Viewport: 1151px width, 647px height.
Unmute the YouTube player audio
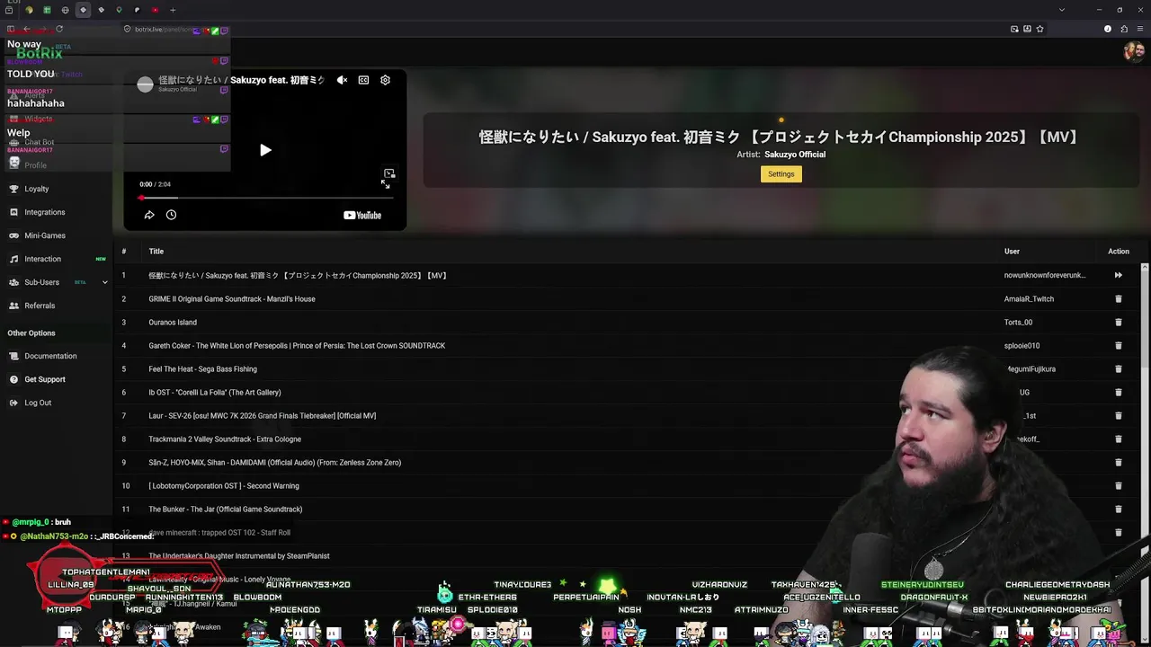pyautogui.click(x=342, y=80)
